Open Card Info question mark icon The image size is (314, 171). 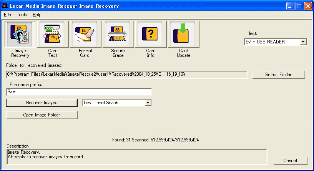tap(150, 35)
